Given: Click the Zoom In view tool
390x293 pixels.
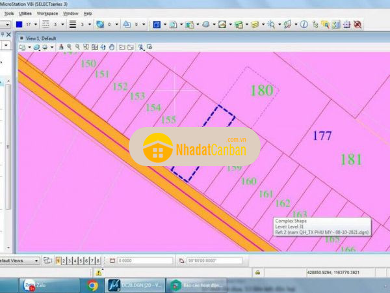Looking at the screenshot, I should 70,47.
